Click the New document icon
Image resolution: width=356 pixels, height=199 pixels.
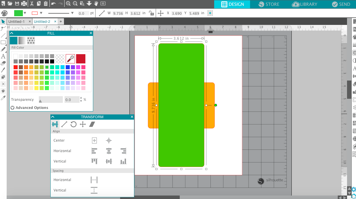(x=3, y=4)
